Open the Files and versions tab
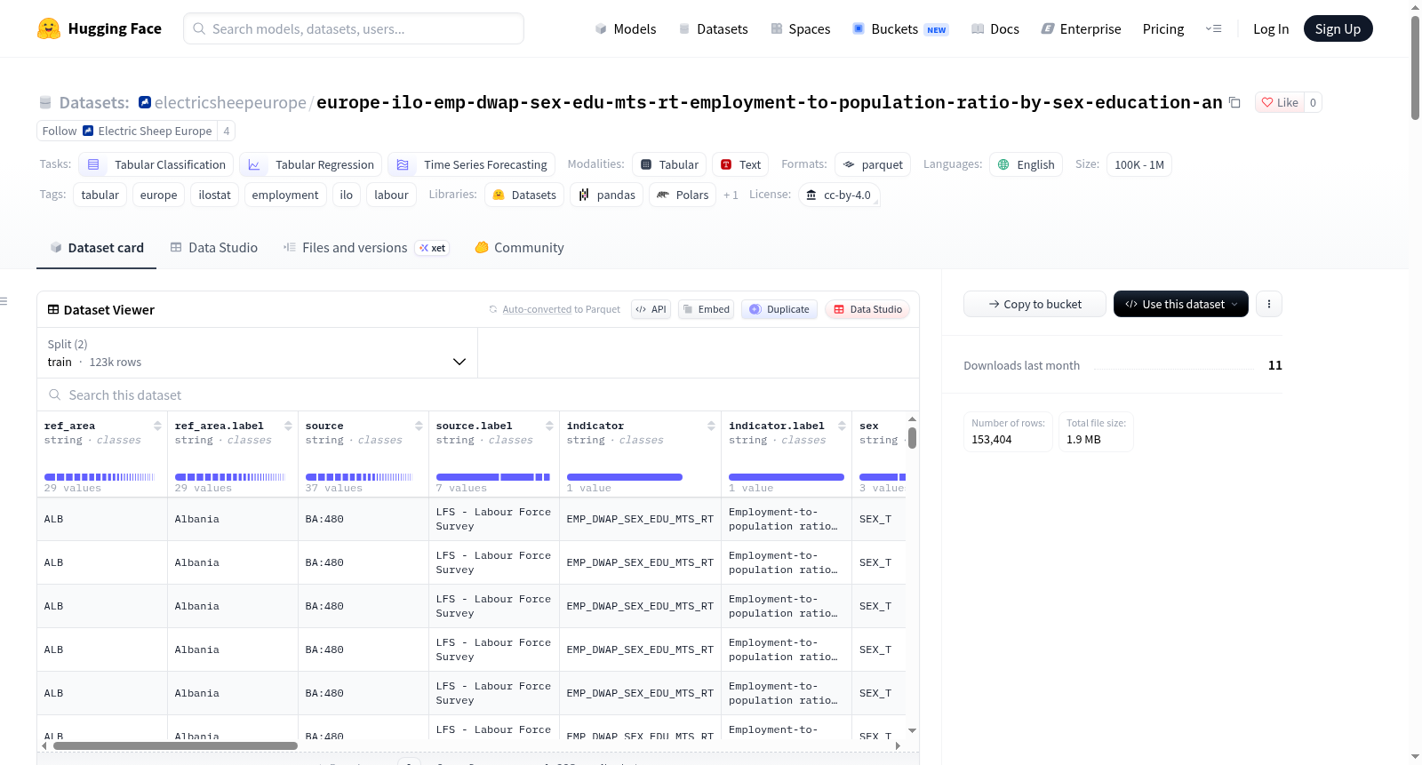This screenshot has height=765, width=1422. pos(365,248)
